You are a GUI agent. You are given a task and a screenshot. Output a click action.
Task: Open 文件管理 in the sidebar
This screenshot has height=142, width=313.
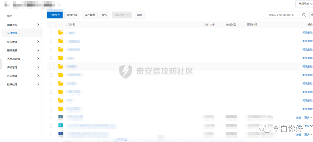tap(12, 33)
